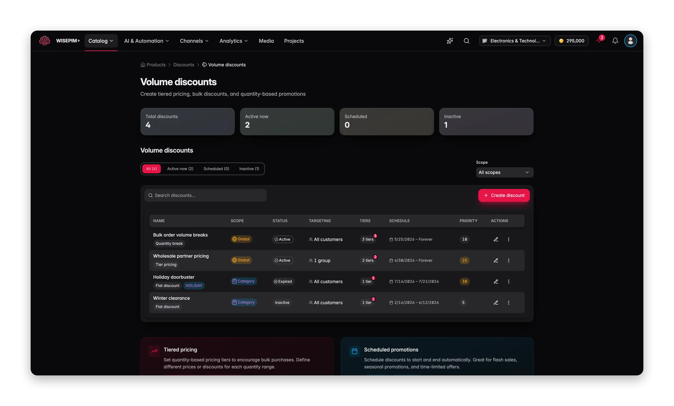
Task: Click the Inactive stat card
Action: click(x=486, y=122)
